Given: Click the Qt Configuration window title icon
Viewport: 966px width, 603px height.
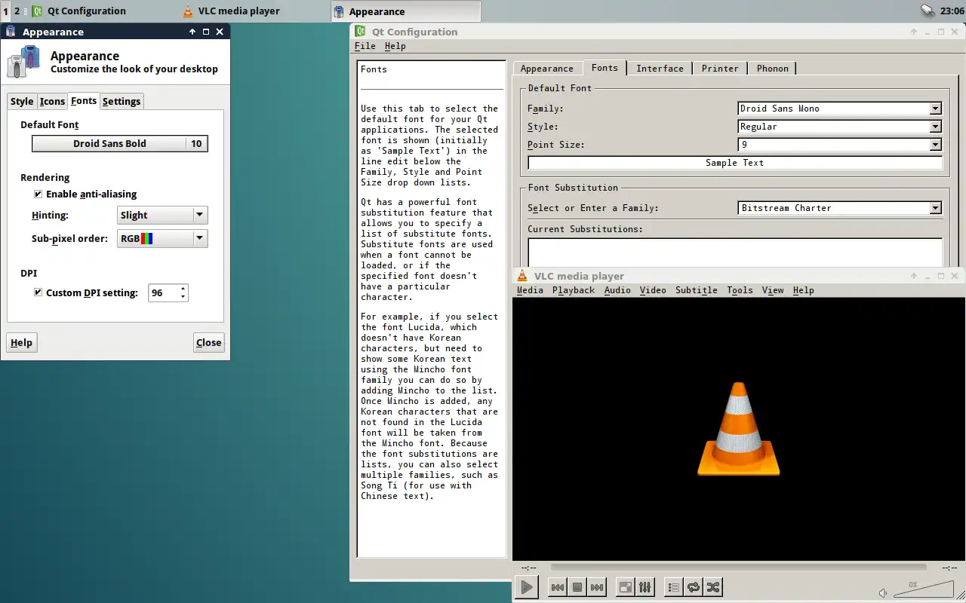Looking at the screenshot, I should click(359, 32).
